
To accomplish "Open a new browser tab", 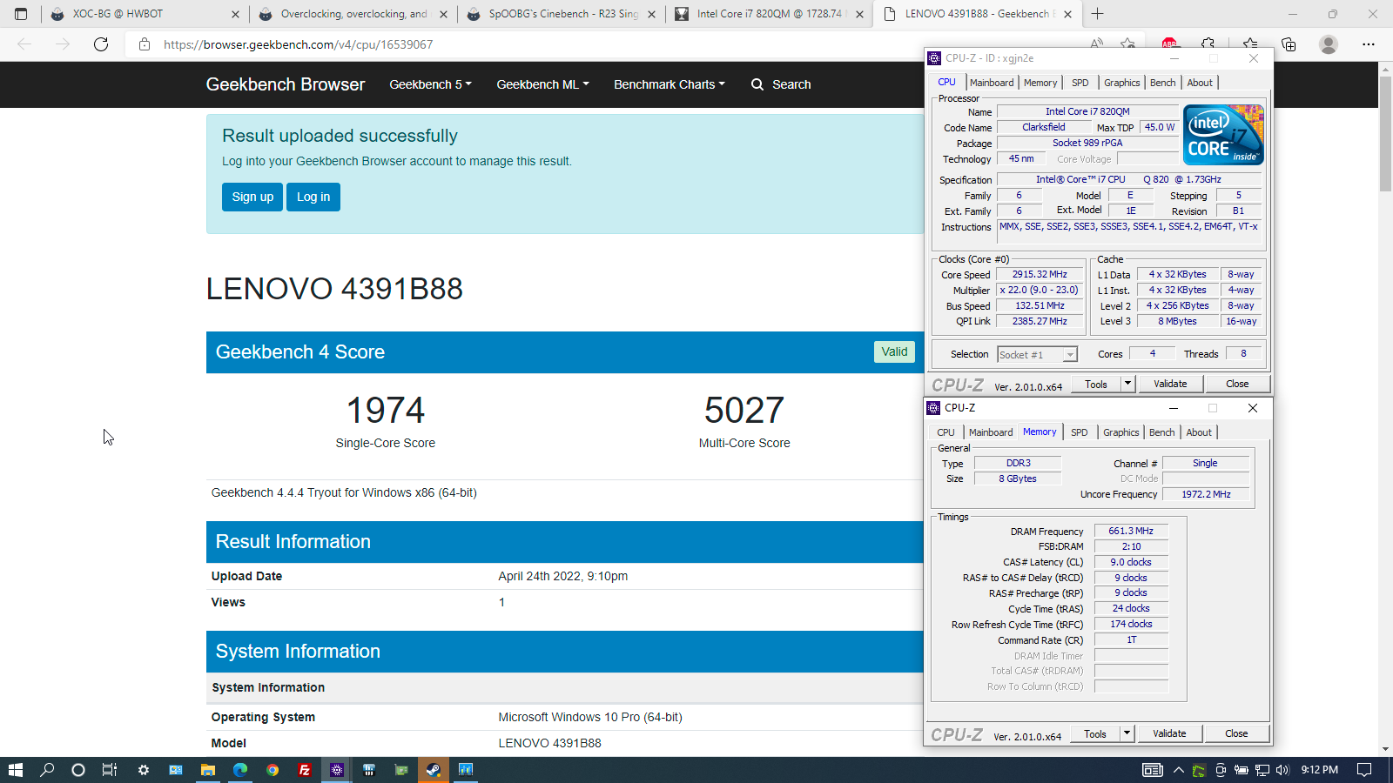I will click(x=1097, y=14).
